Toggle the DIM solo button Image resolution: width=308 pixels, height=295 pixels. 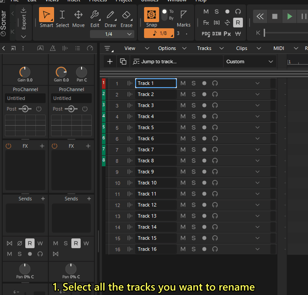click(x=217, y=34)
